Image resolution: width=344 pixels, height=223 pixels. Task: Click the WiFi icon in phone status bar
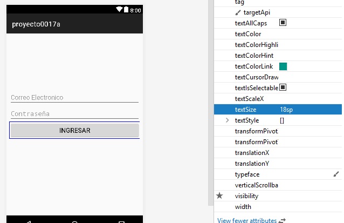[119, 10]
